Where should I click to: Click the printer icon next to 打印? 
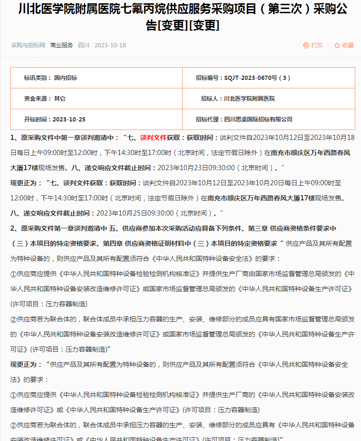pos(306,45)
